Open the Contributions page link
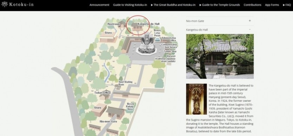The height and width of the screenshot is (136, 293). 252,5
